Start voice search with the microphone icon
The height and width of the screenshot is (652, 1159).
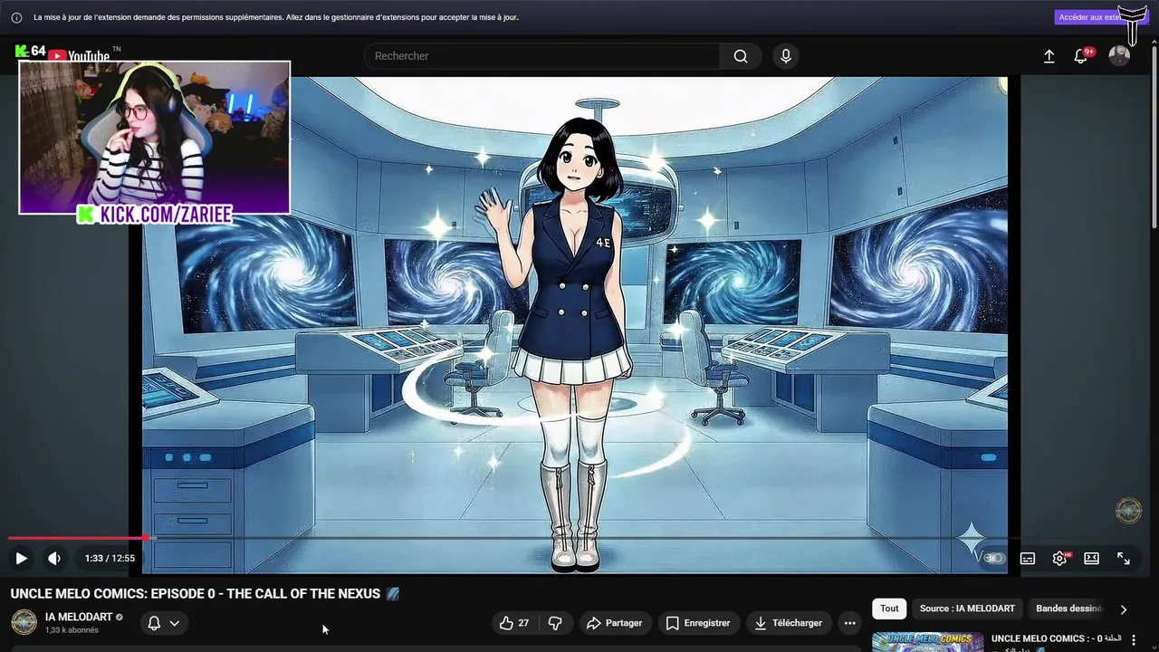786,56
